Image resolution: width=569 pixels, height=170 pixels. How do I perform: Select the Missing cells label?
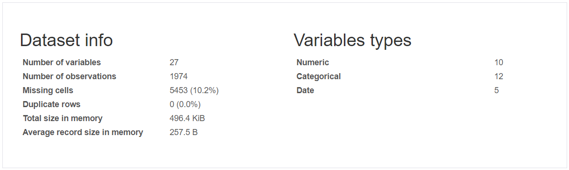pos(48,90)
